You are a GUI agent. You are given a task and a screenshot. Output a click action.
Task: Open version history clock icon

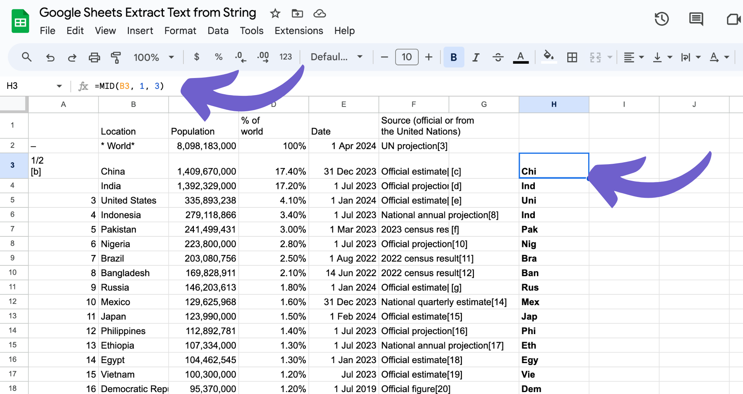[x=661, y=19]
